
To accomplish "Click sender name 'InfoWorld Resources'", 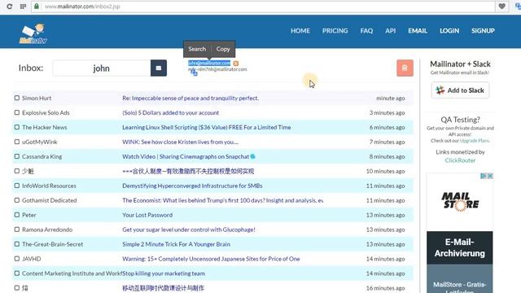I will click(49, 186).
